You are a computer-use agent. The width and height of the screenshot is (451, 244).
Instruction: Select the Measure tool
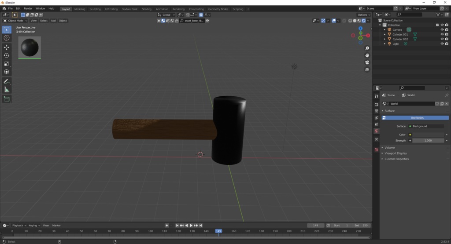[x=7, y=90]
